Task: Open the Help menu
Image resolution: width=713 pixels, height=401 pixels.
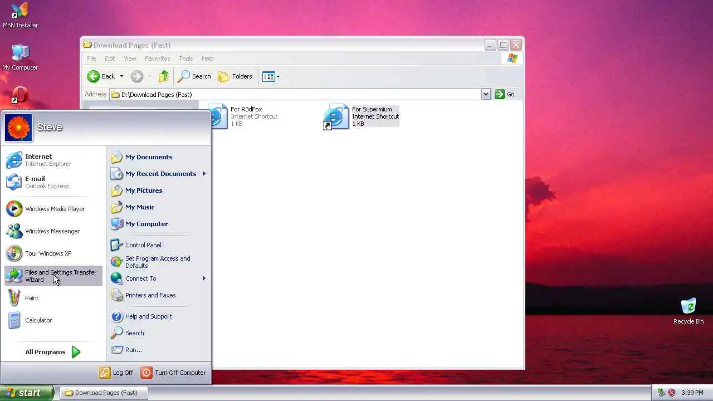Action: pos(207,58)
